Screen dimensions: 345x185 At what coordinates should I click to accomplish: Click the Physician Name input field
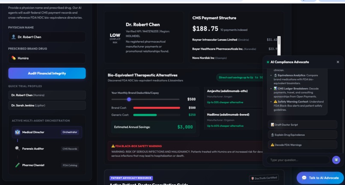[x=47, y=37]
